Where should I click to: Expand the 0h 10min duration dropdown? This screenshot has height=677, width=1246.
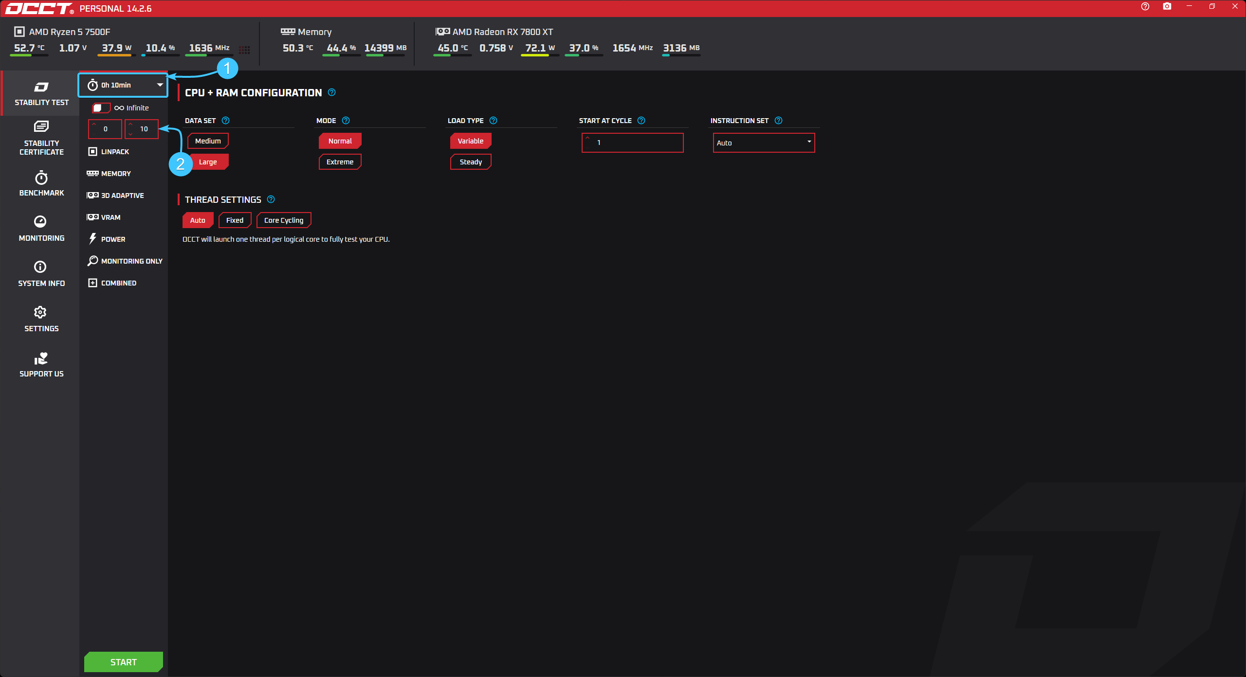pyautogui.click(x=123, y=85)
